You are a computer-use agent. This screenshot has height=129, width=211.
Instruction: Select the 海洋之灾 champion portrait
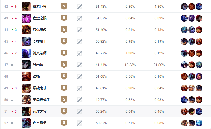pyautogui.click(x=26, y=111)
